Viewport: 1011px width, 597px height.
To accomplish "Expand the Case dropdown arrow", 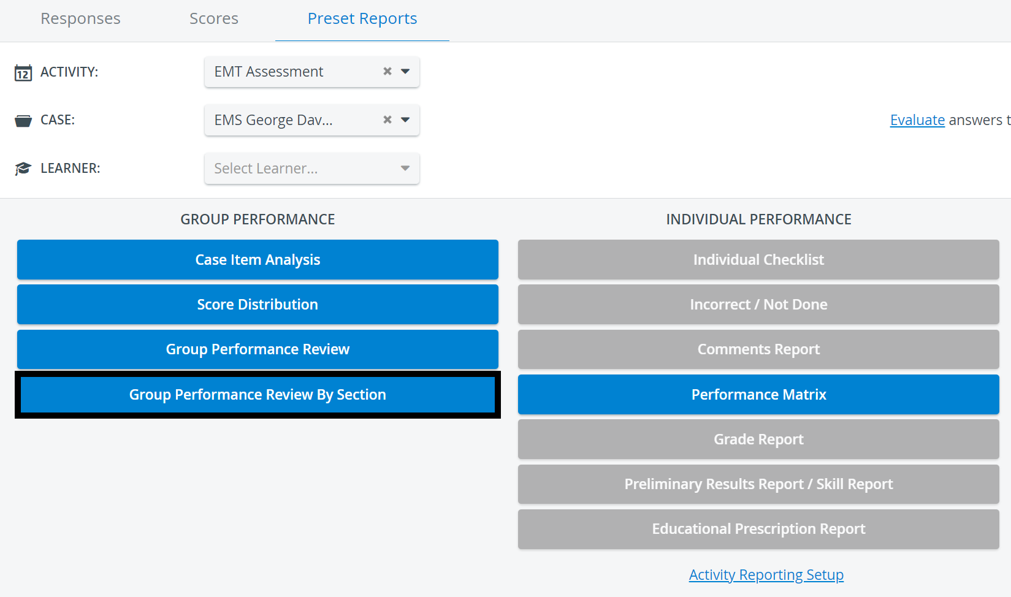I will coord(405,120).
